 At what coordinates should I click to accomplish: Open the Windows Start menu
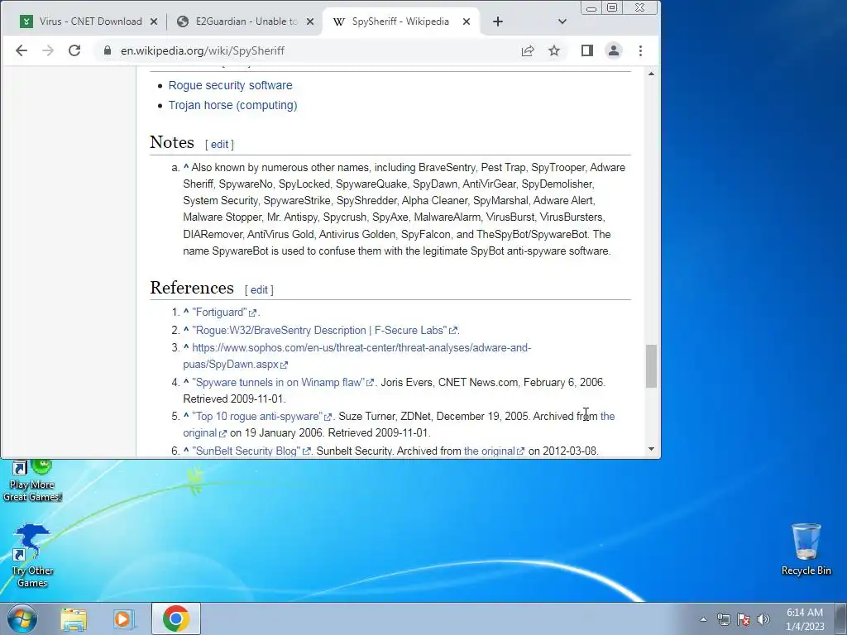click(22, 618)
